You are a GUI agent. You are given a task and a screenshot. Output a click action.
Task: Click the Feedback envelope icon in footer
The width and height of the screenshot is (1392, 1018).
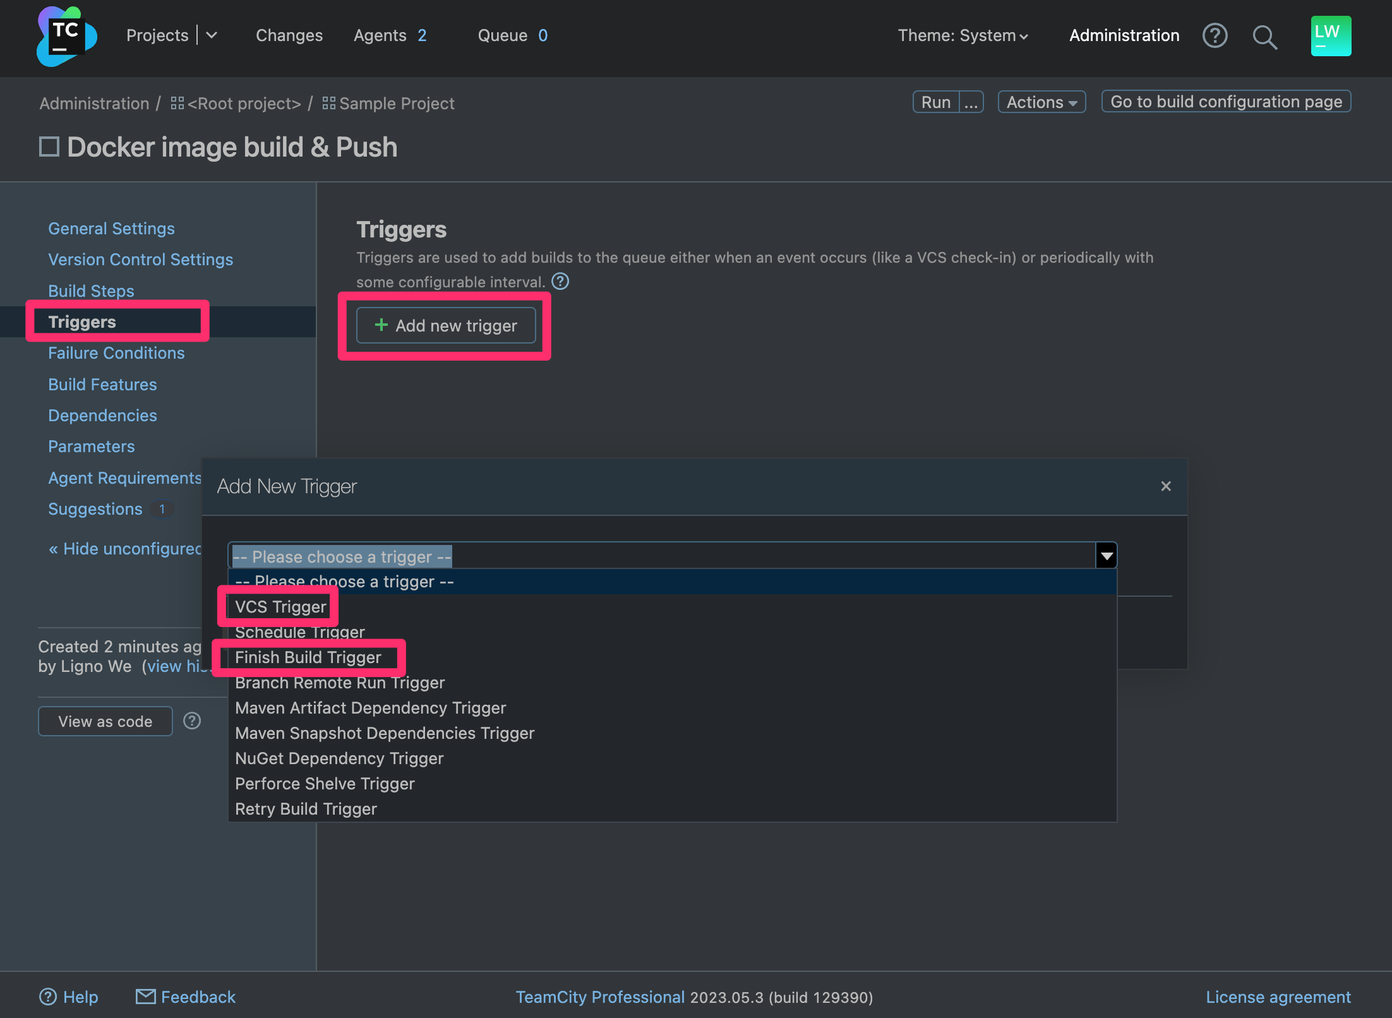point(145,997)
